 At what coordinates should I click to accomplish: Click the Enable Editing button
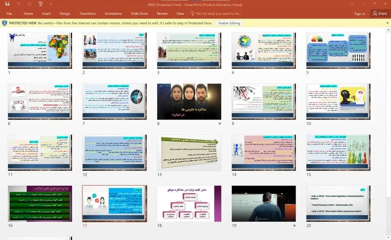(x=229, y=23)
